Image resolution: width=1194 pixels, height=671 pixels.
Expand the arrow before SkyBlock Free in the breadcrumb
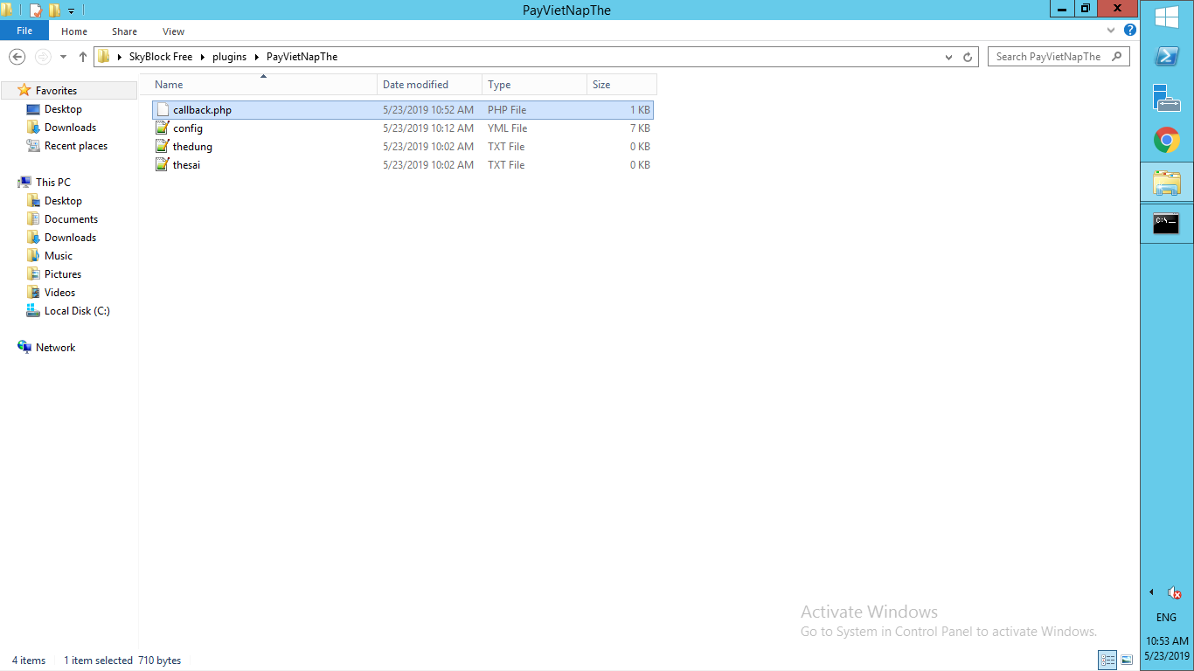coord(120,57)
